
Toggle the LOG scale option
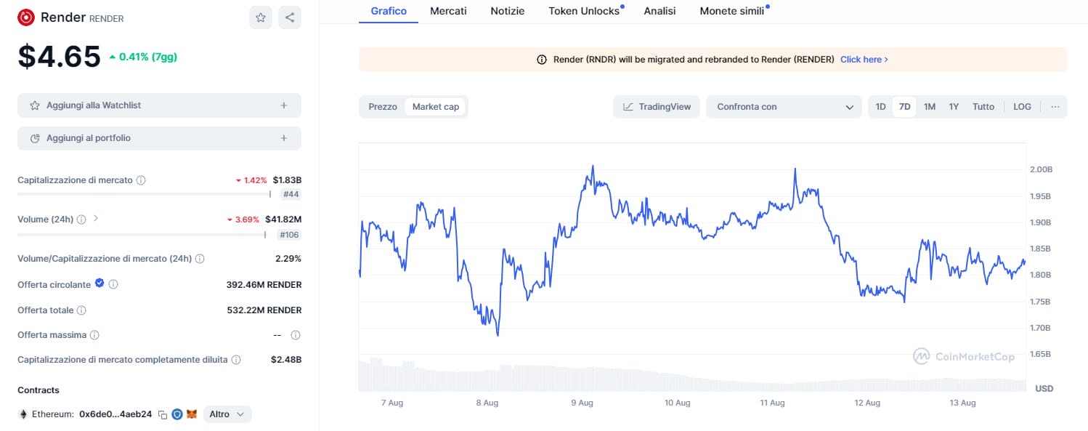(x=1022, y=107)
